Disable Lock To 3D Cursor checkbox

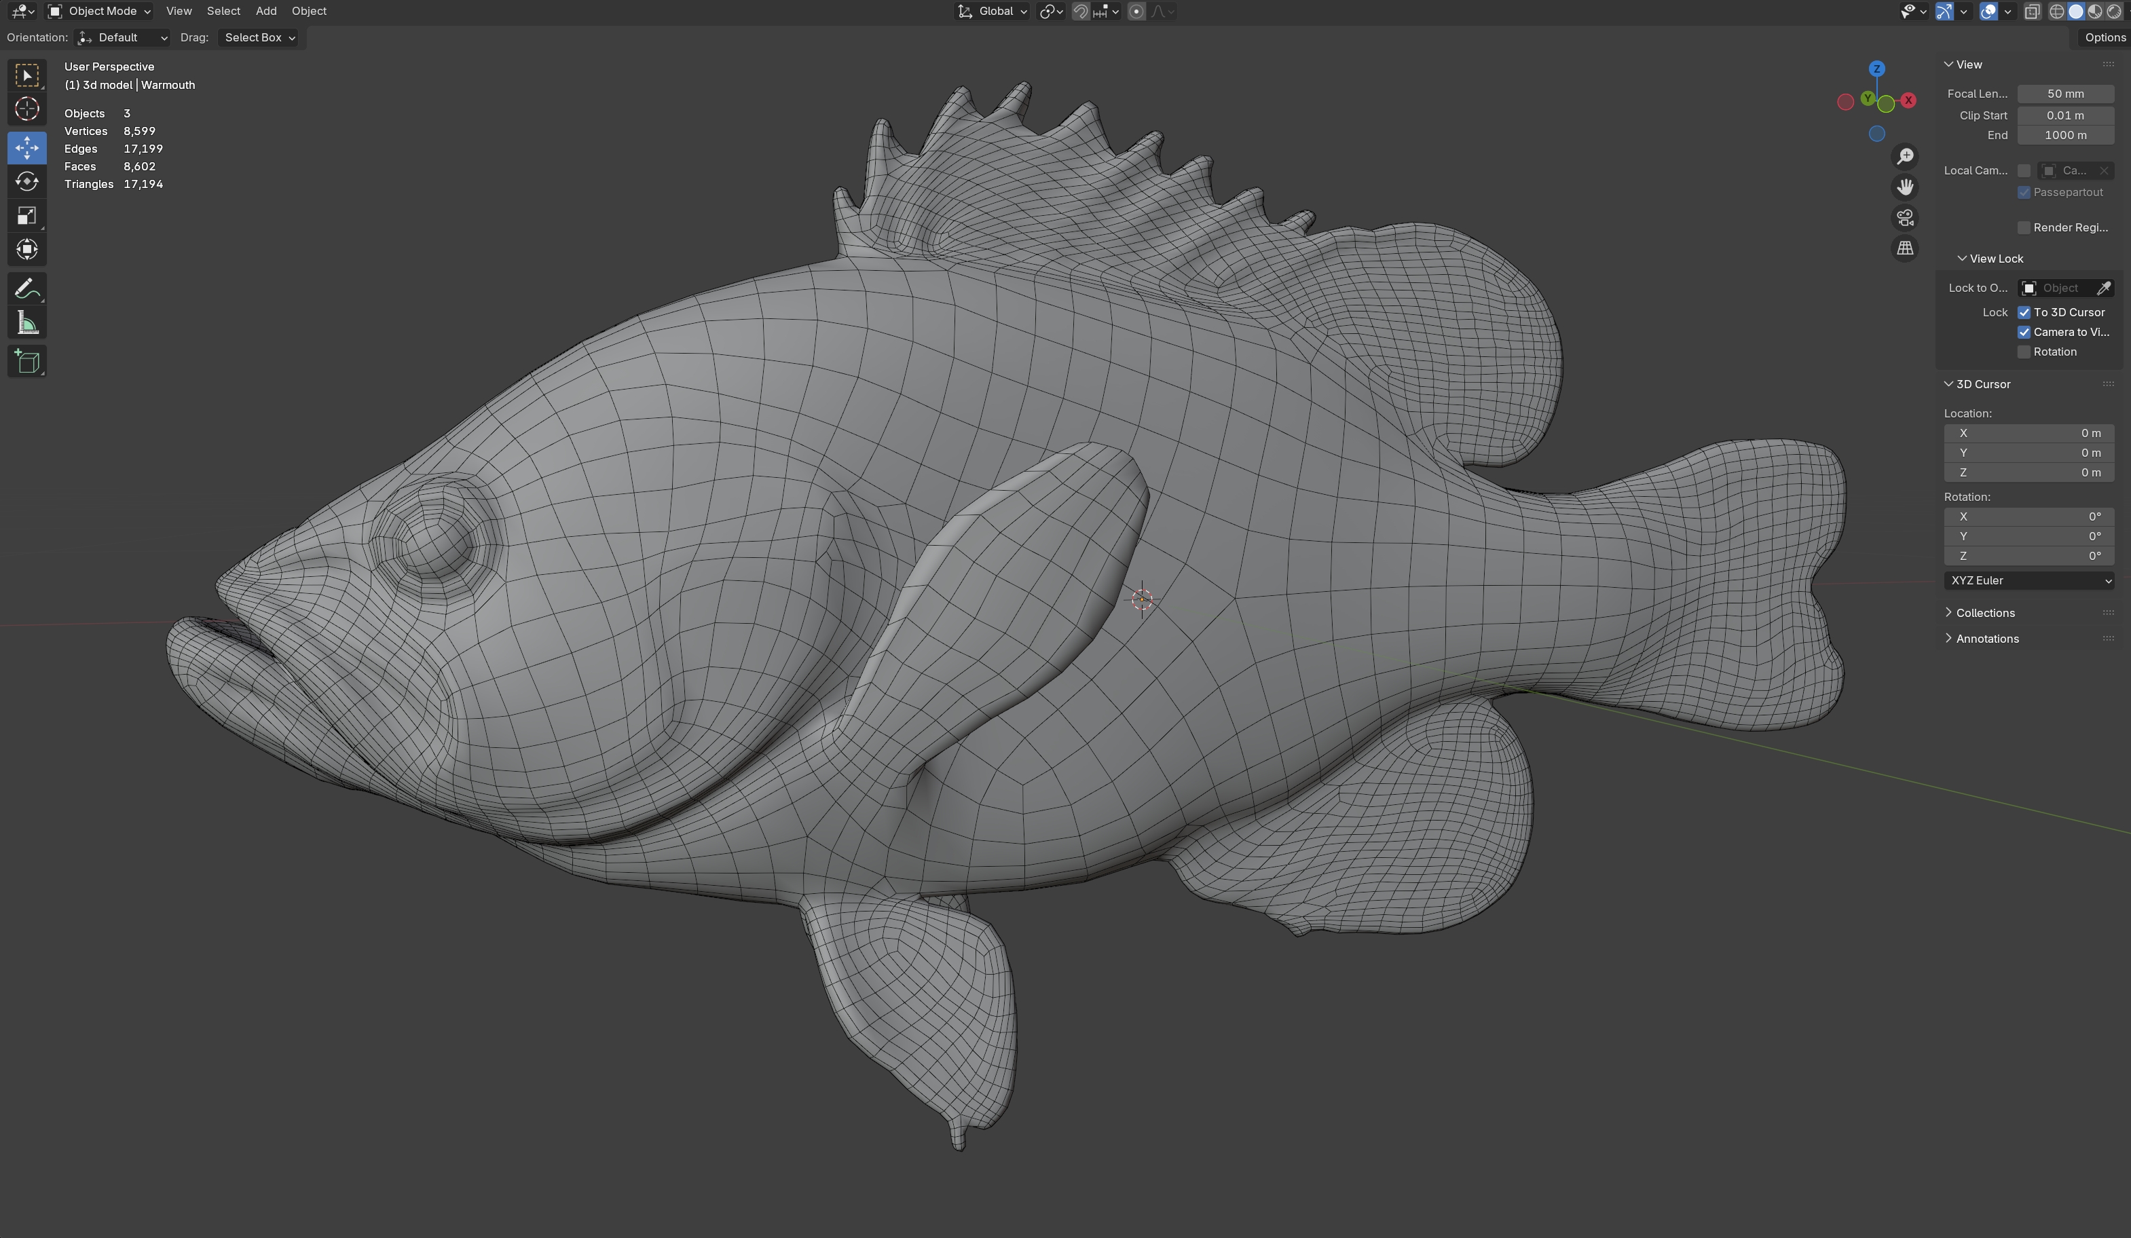click(x=2024, y=312)
